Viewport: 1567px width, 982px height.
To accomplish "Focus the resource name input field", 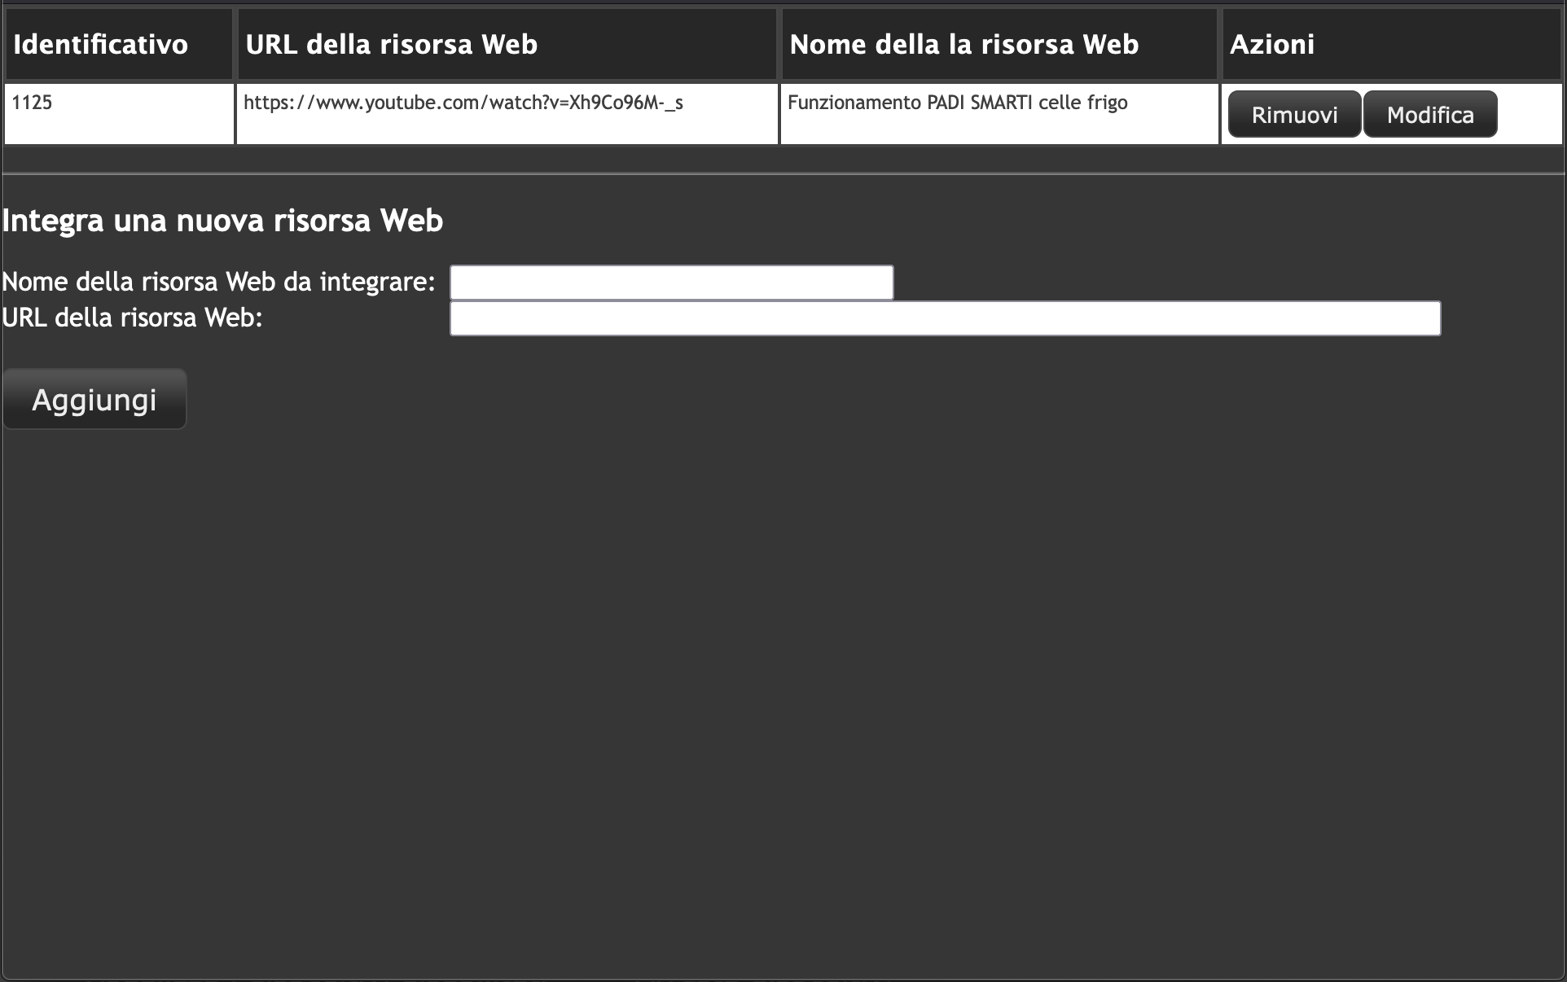I will 672,283.
